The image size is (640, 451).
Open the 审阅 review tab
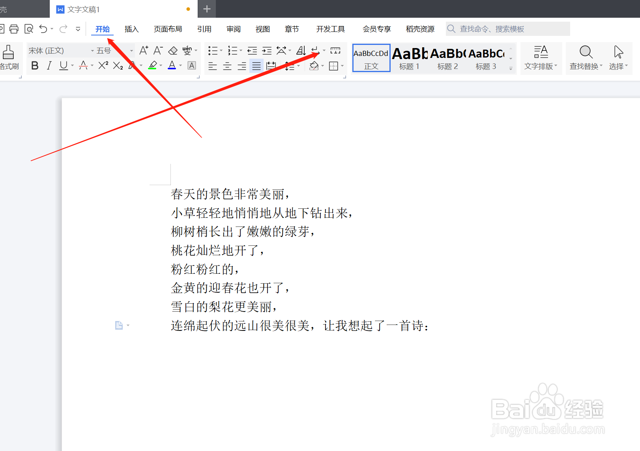(x=233, y=29)
